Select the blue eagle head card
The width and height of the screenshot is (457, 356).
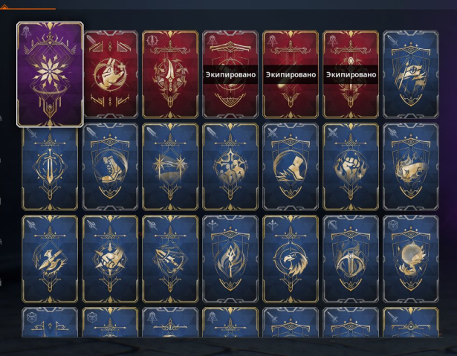(291, 259)
